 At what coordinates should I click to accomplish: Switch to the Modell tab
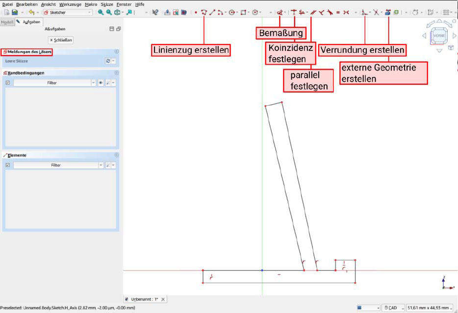(x=7, y=22)
